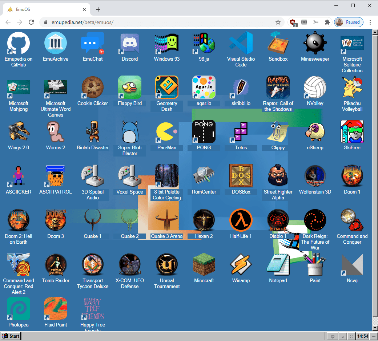Click the Start button on taskbar
The width and height of the screenshot is (378, 341).
point(11,336)
